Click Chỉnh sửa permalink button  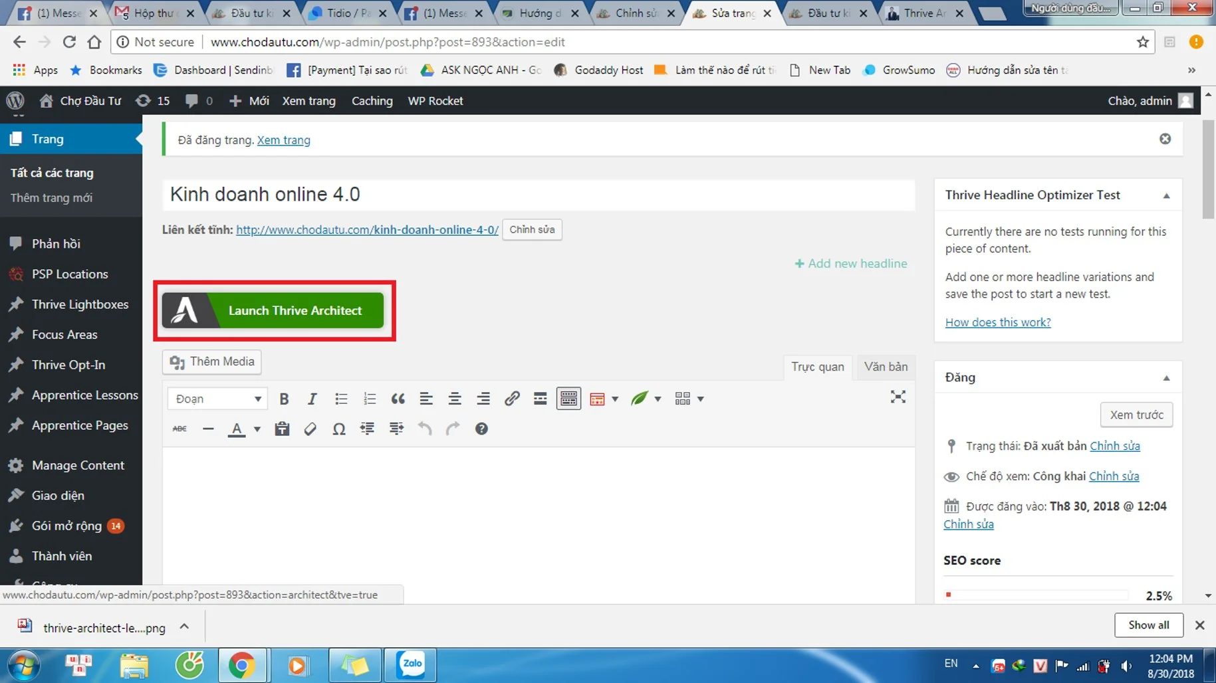(x=532, y=229)
